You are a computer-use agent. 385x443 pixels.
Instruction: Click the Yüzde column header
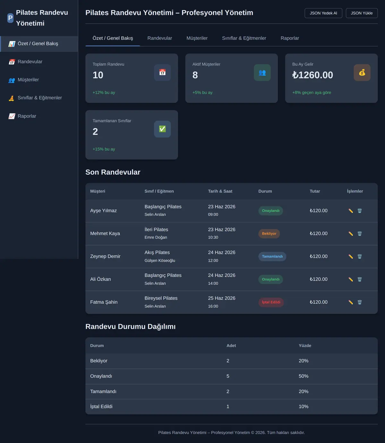pos(305,346)
